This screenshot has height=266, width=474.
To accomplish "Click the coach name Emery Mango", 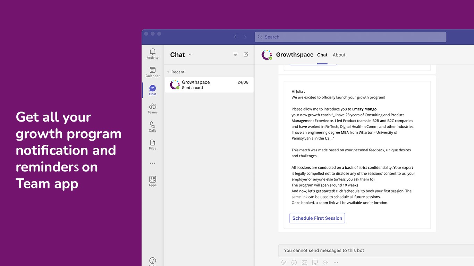I will pos(364,109).
